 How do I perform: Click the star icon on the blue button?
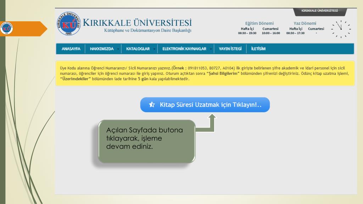coord(152,104)
